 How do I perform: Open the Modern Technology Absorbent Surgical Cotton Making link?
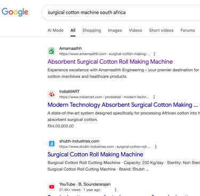click(x=123, y=105)
